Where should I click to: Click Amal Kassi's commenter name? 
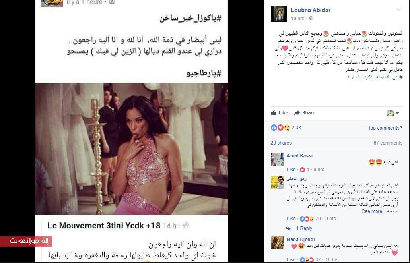(x=299, y=156)
